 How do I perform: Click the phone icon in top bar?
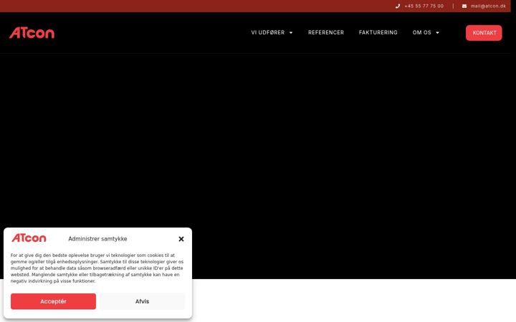point(398,6)
